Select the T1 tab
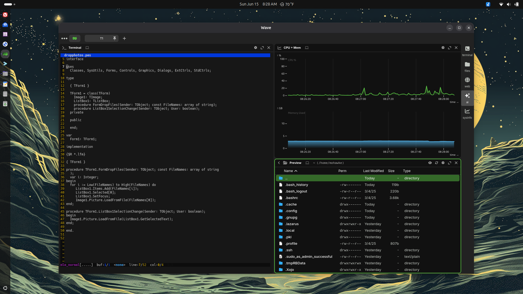The width and height of the screenshot is (523, 294). (101, 38)
